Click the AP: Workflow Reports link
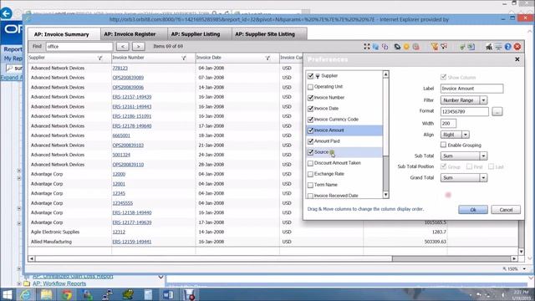This screenshot has width=535, height=301. coord(59,283)
